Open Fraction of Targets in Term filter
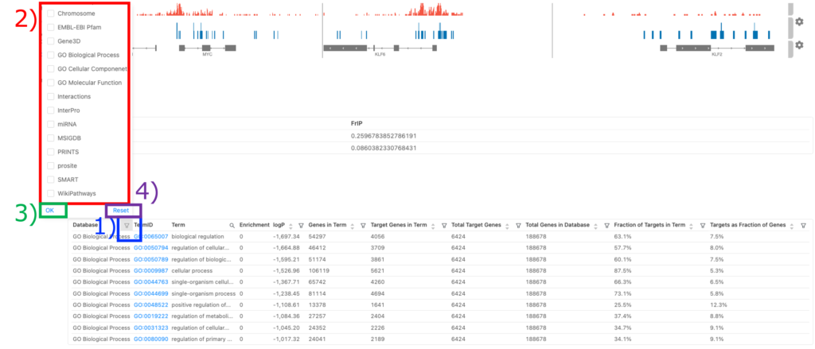 703,226
